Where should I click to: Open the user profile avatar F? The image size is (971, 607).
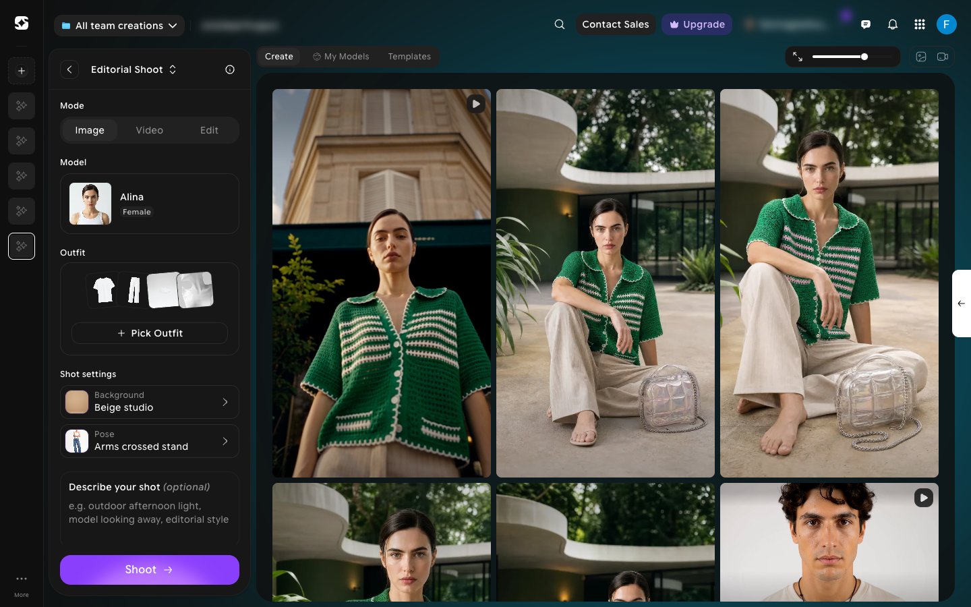(947, 24)
